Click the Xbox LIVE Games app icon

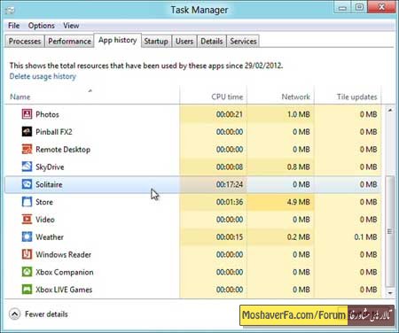(27, 290)
